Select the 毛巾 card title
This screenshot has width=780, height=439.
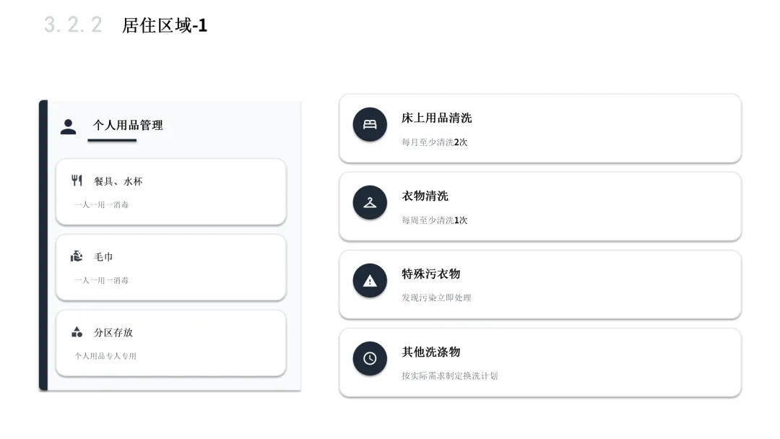(x=103, y=257)
